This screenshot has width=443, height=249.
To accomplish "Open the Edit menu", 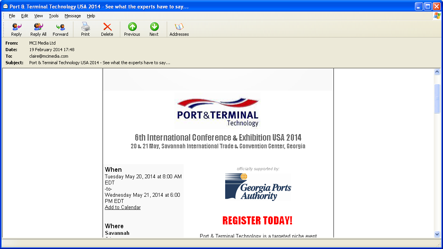I will click(x=25, y=16).
